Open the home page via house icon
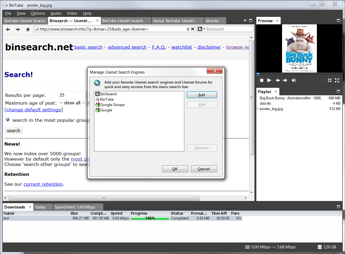345x254 pixels. pyautogui.click(x=28, y=29)
